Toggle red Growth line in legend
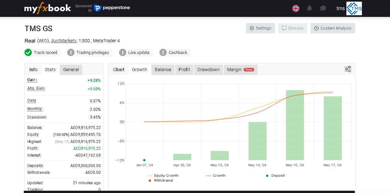This screenshot has height=193, width=390. click(x=219, y=175)
